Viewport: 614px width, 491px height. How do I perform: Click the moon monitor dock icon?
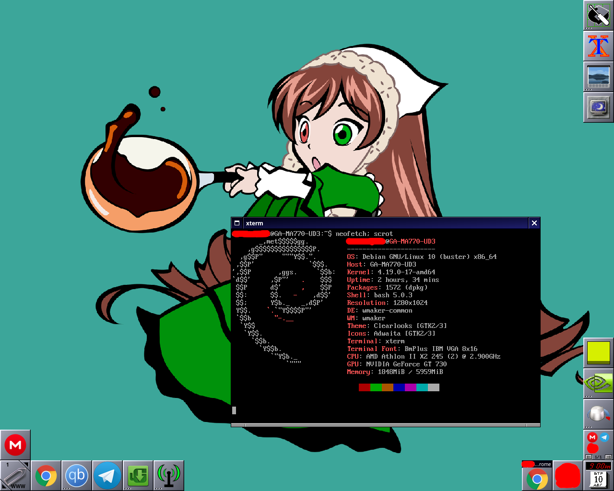pyautogui.click(x=598, y=107)
